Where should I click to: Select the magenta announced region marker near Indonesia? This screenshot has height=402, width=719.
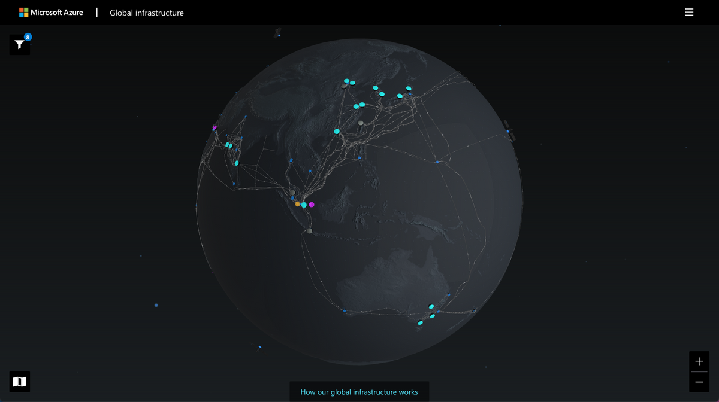312,205
